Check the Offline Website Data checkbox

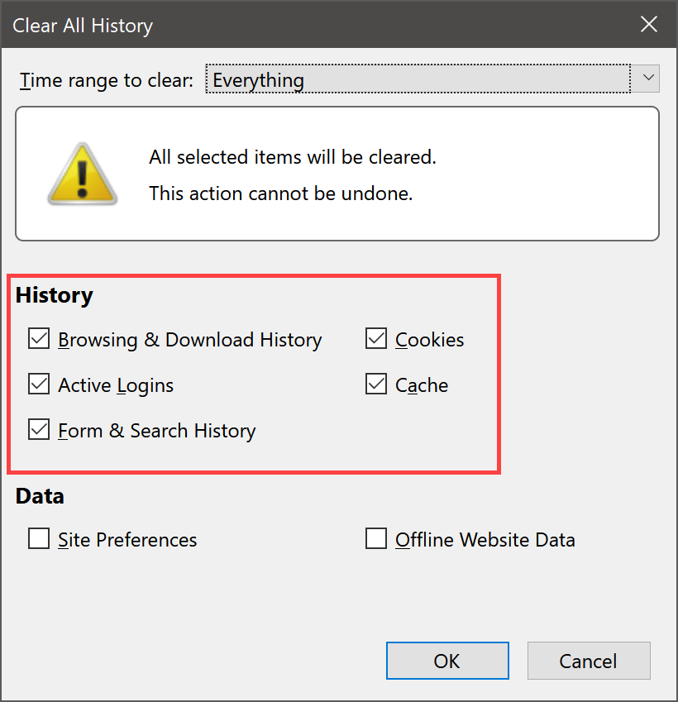tap(376, 539)
